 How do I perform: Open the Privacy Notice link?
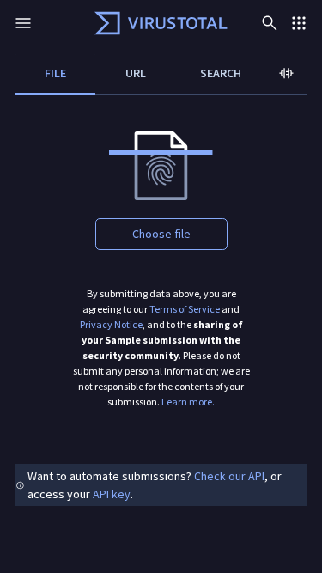111,325
